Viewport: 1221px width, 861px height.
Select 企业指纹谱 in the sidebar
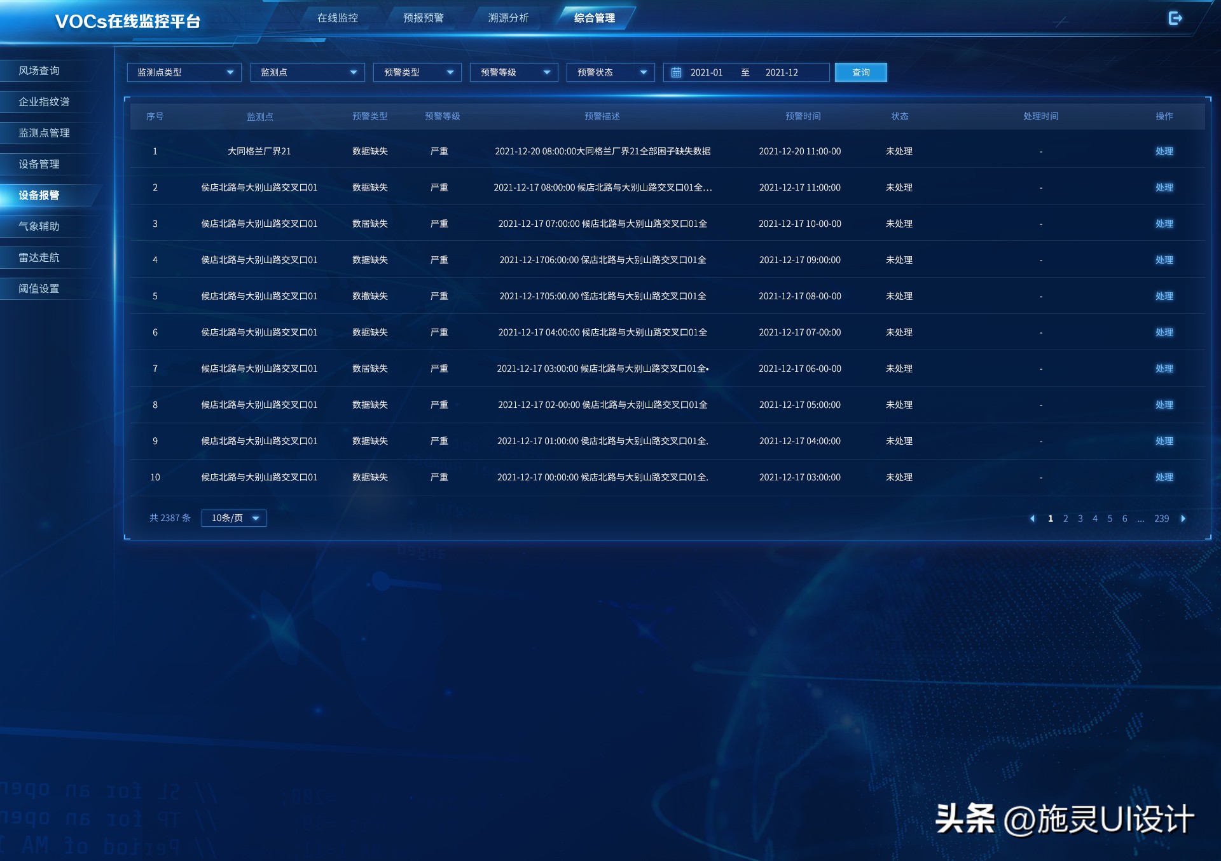click(x=44, y=102)
